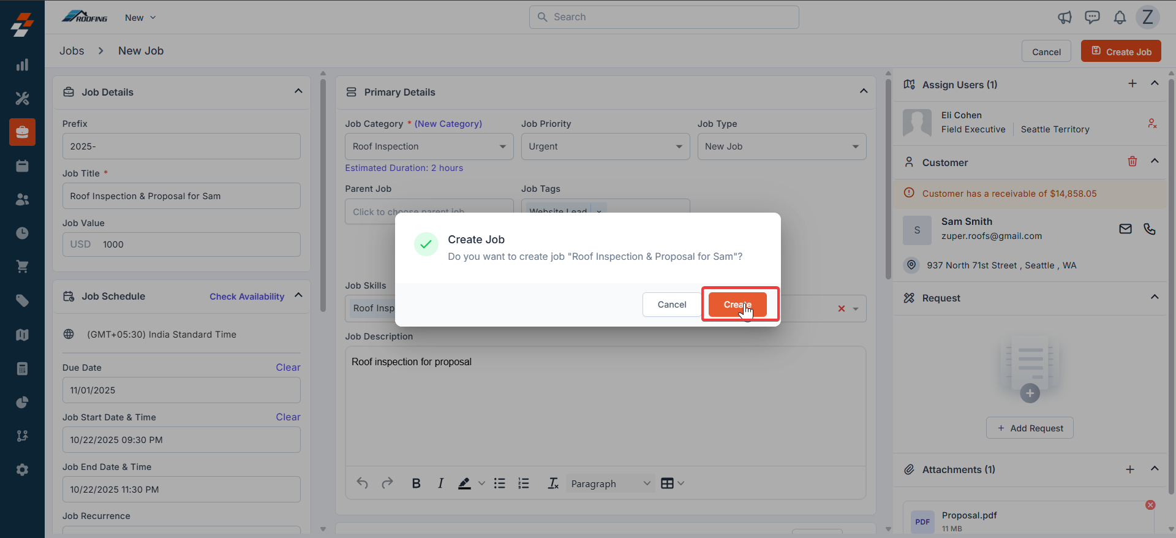Open the shopping cart sidebar icon

pyautogui.click(x=22, y=267)
